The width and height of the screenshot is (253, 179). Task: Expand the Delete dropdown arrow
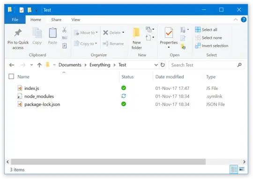click(x=123, y=32)
